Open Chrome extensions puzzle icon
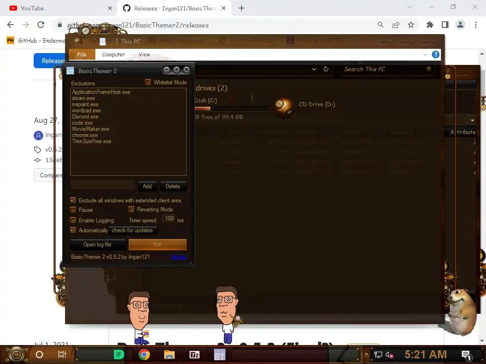Image resolution: width=486 pixels, height=364 pixels. [x=430, y=25]
